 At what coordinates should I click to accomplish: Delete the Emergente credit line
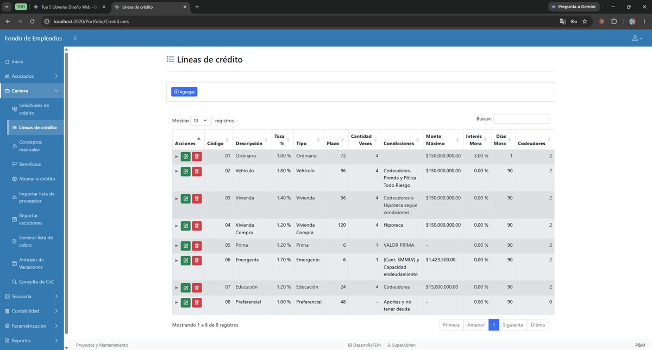[x=197, y=260]
